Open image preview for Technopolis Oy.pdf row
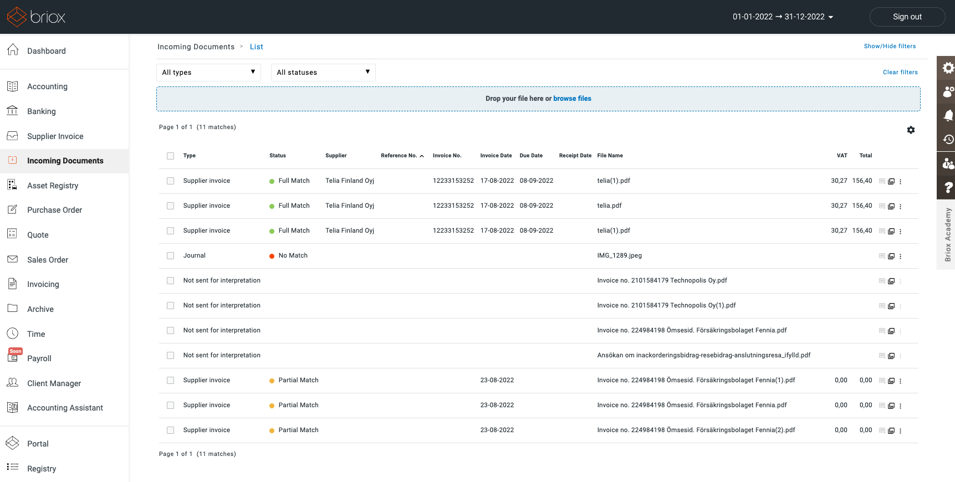Image resolution: width=955 pixels, height=482 pixels. pos(891,281)
